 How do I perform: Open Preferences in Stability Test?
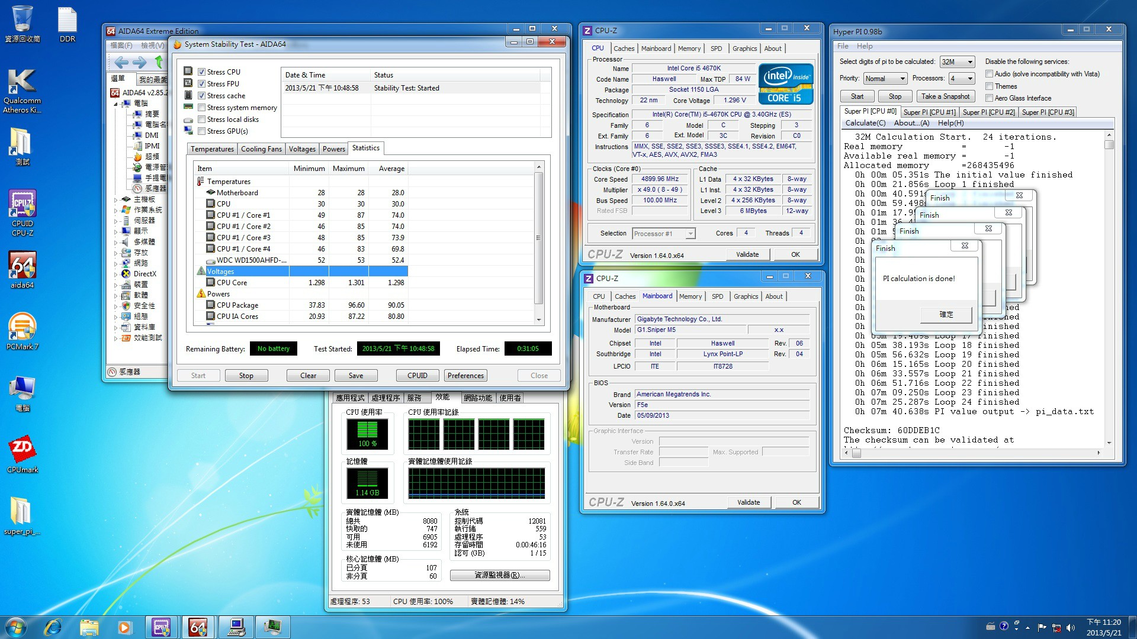coord(465,376)
